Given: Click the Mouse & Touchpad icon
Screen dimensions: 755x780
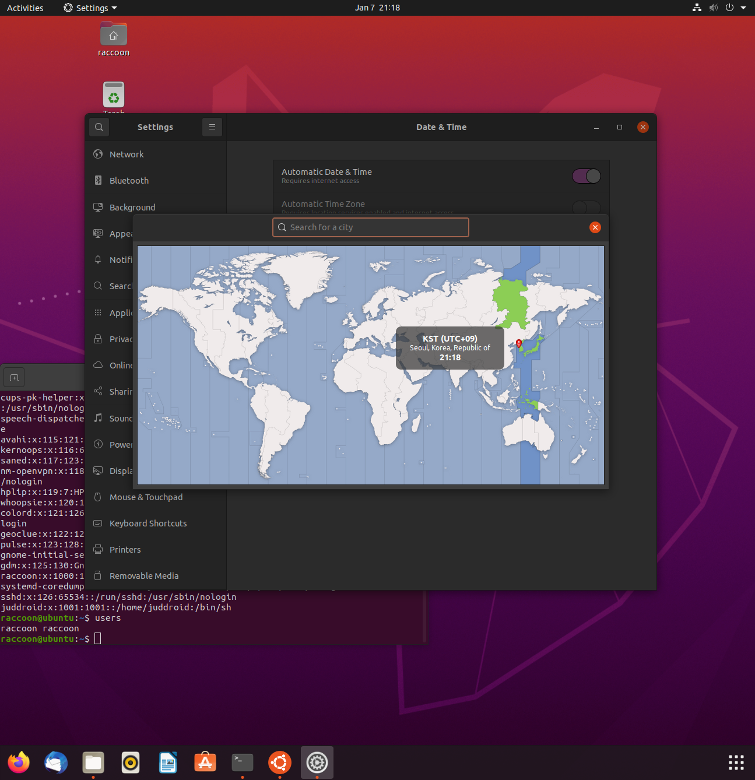Looking at the screenshot, I should click(98, 497).
